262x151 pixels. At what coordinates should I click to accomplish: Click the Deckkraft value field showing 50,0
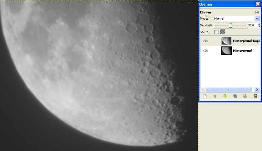(x=253, y=25)
